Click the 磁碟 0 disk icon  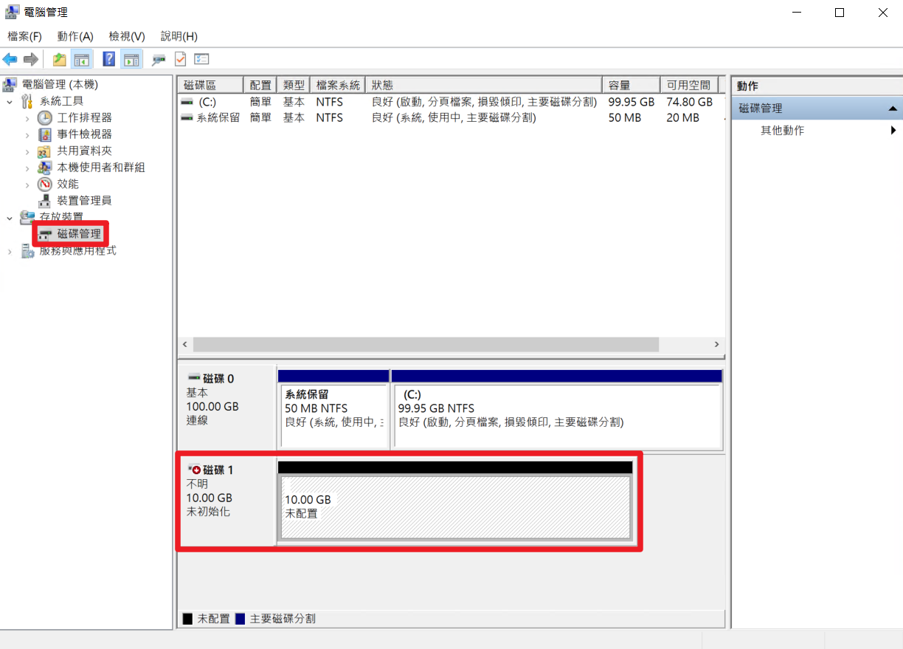pyautogui.click(x=194, y=378)
